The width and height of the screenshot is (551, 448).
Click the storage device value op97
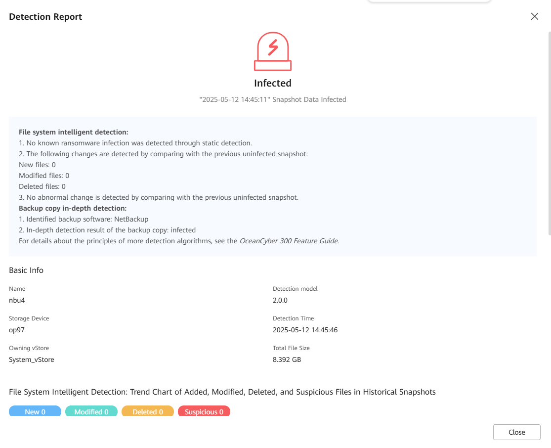pos(17,330)
